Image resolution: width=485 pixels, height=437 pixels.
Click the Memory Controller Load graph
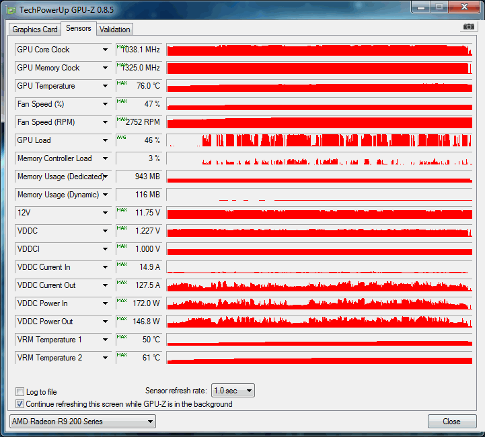point(320,158)
